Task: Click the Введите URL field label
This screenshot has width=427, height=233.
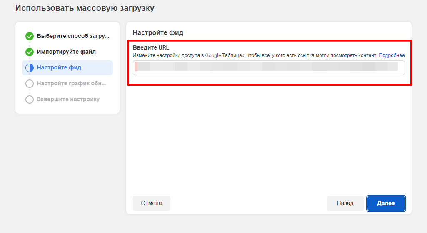Action: 151,47
